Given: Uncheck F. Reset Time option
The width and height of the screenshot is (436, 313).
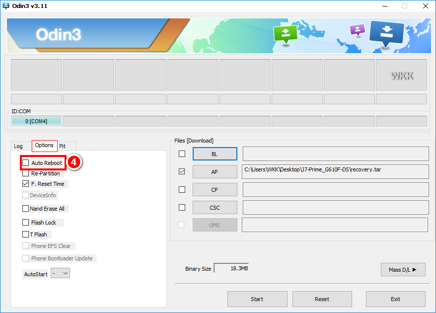Looking at the screenshot, I should point(26,184).
